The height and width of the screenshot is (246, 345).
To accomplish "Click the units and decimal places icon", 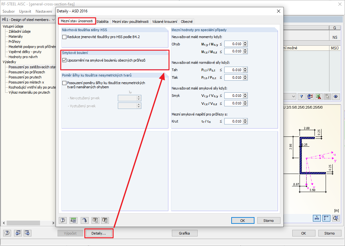I will [x=73, y=220].
